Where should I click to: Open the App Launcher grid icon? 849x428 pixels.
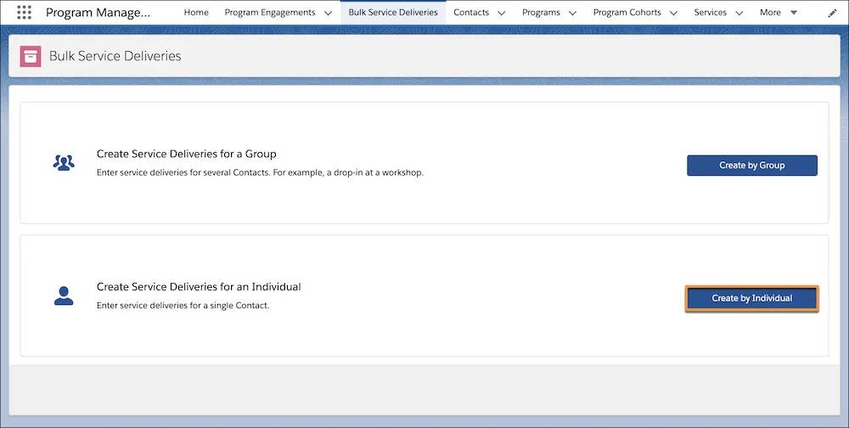pos(24,13)
